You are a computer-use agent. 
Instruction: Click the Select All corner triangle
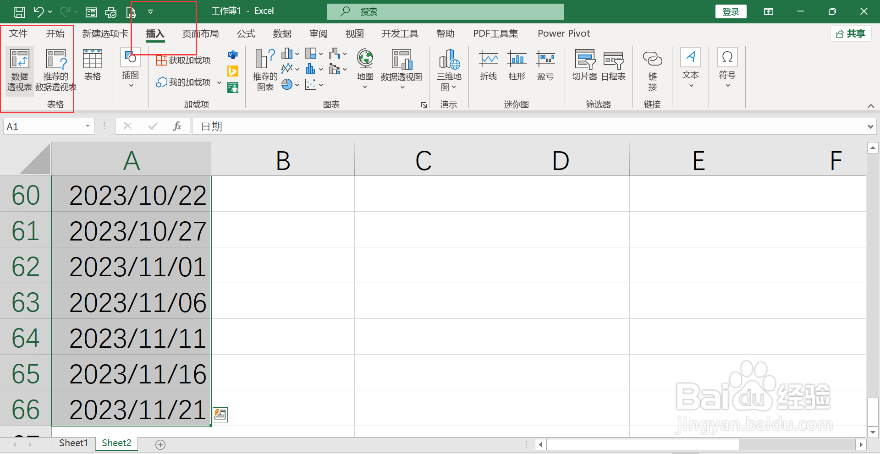pyautogui.click(x=35, y=159)
